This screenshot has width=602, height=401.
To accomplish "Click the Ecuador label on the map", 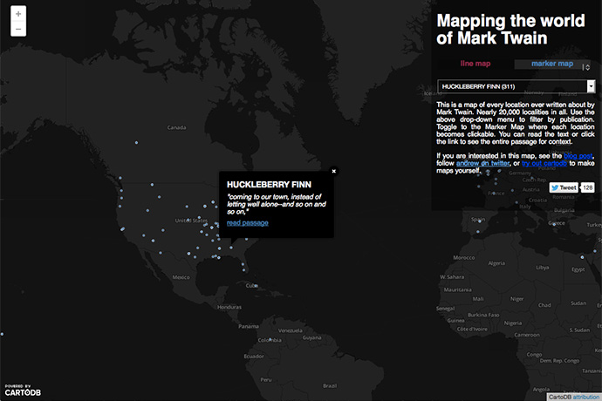I will point(254,356).
